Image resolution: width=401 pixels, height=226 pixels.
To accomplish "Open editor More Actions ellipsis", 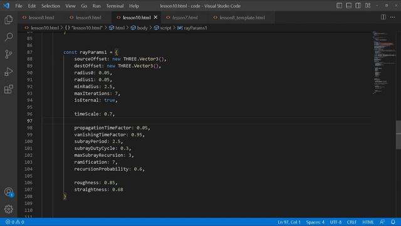I will coord(393,17).
